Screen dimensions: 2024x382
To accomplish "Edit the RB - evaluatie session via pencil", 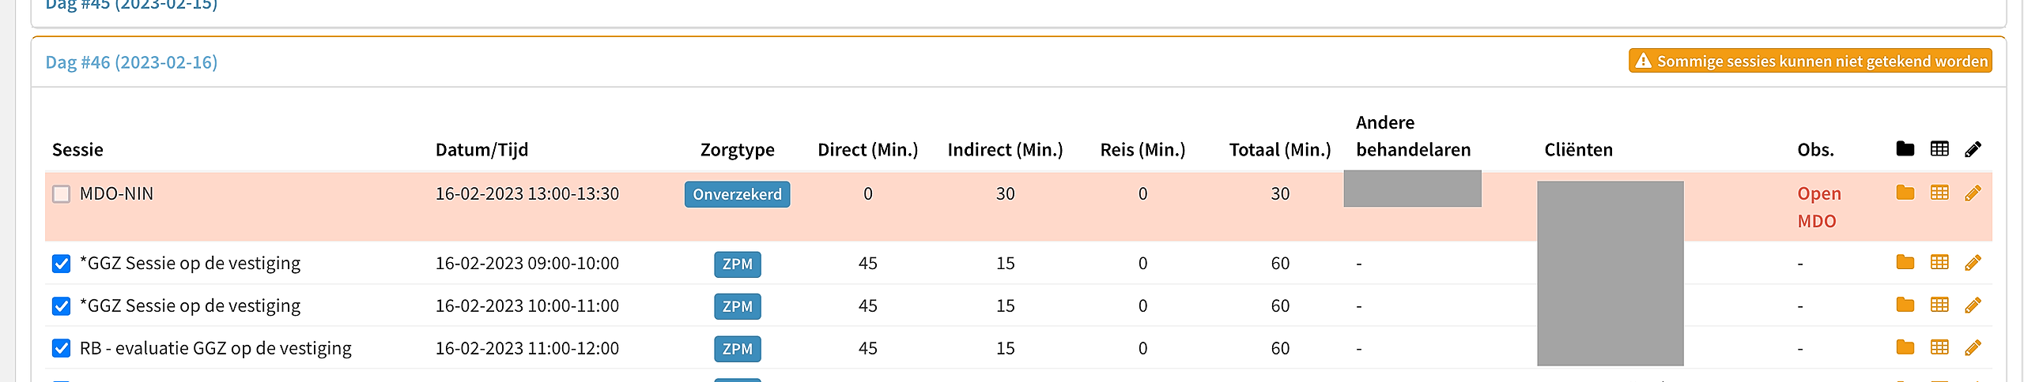I will point(1973,347).
